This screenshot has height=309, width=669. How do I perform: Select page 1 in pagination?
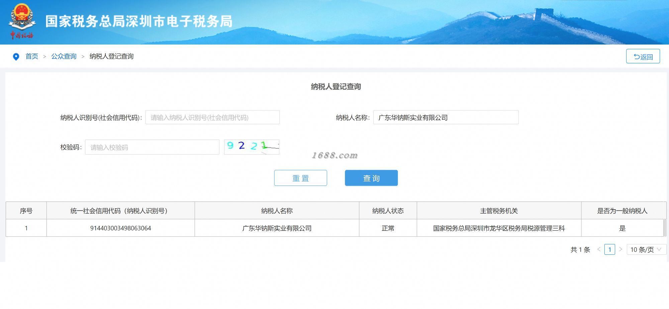pos(610,249)
